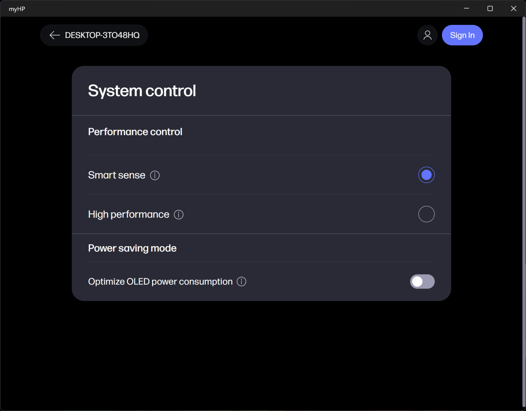Minimize the myHP window
Screen dimensions: 526x411
click(466, 8)
